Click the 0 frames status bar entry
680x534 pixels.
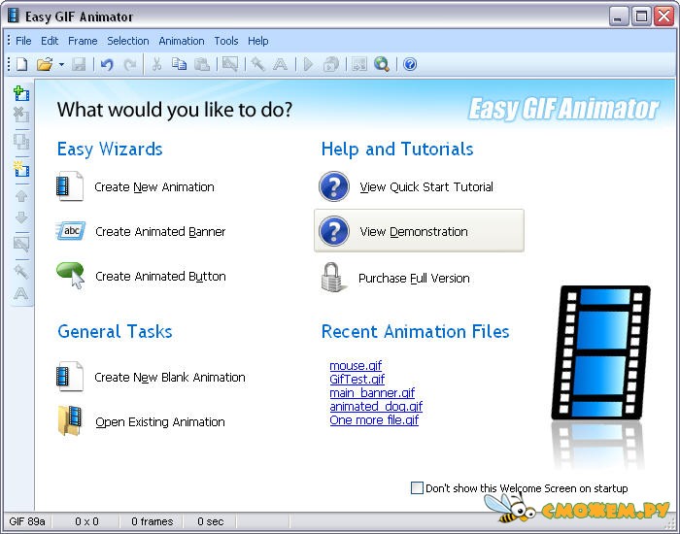(x=152, y=521)
